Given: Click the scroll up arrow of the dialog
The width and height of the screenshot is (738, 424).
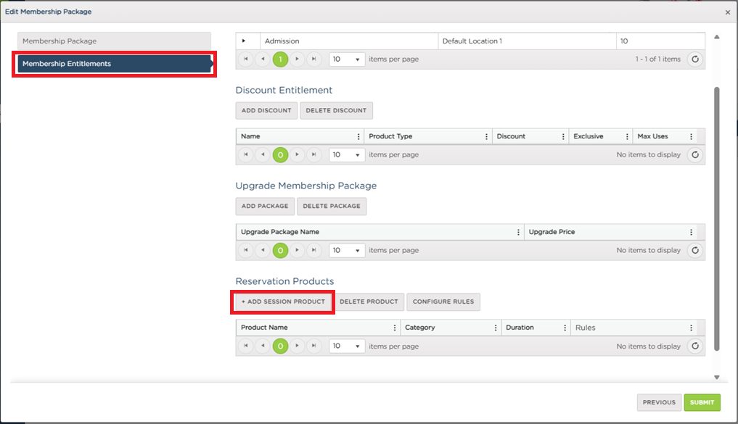Looking at the screenshot, I should point(717,37).
